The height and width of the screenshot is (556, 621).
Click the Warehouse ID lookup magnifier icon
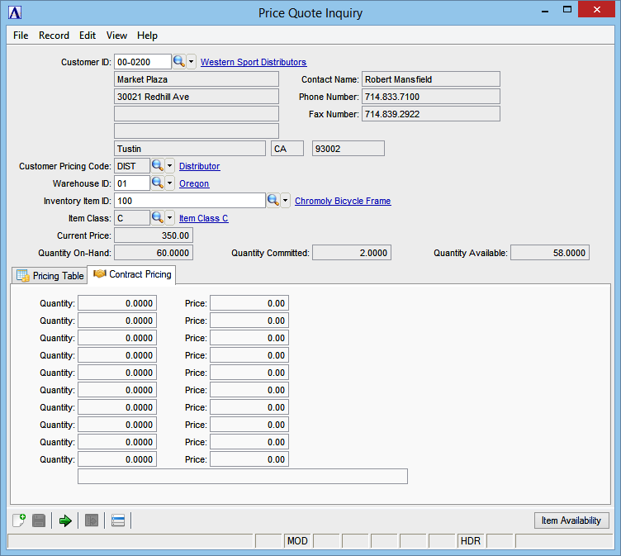point(157,183)
